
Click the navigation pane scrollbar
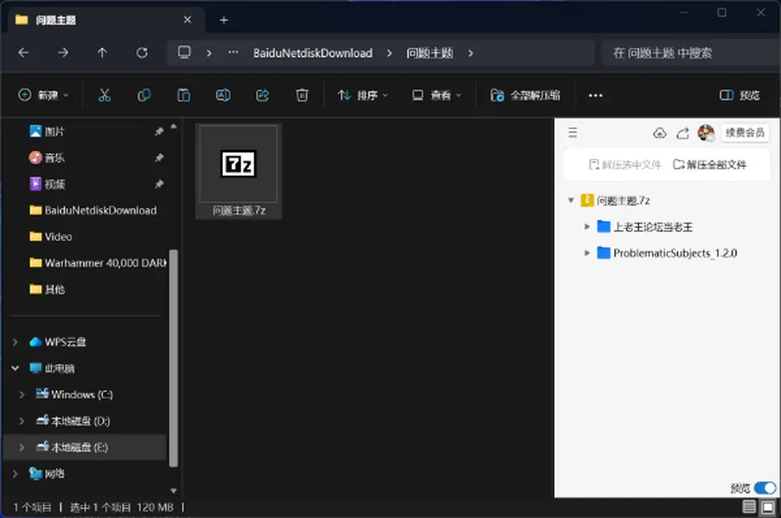[x=173, y=358]
